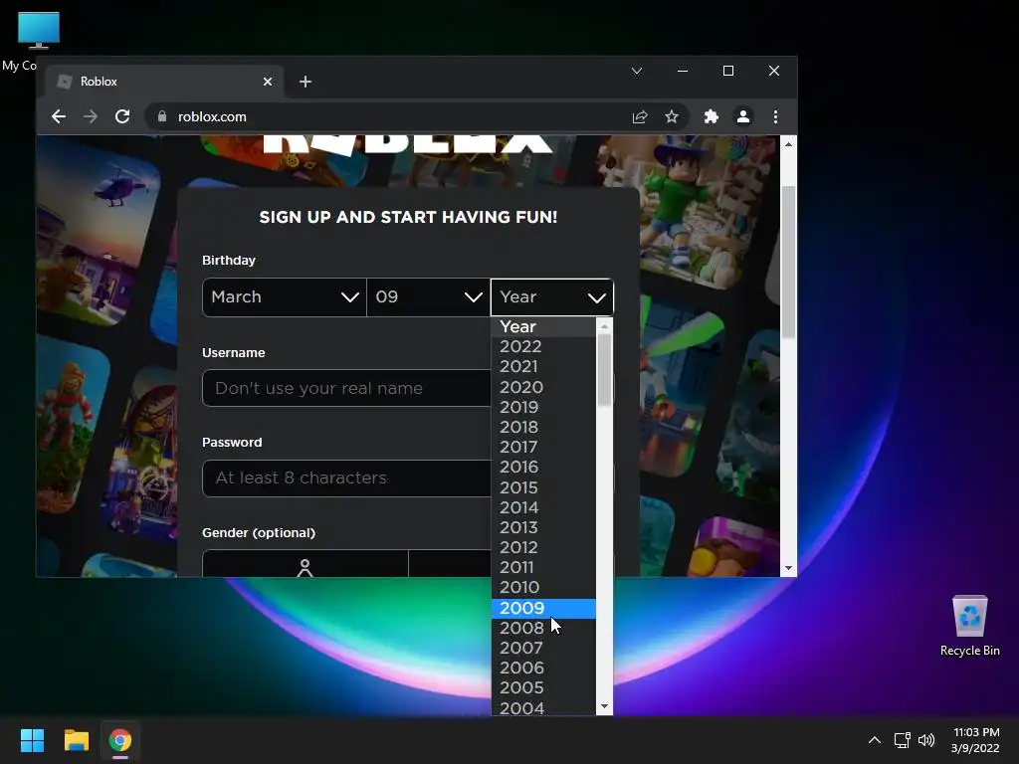
Task: Share this page icon in address bar
Action: coord(640,117)
